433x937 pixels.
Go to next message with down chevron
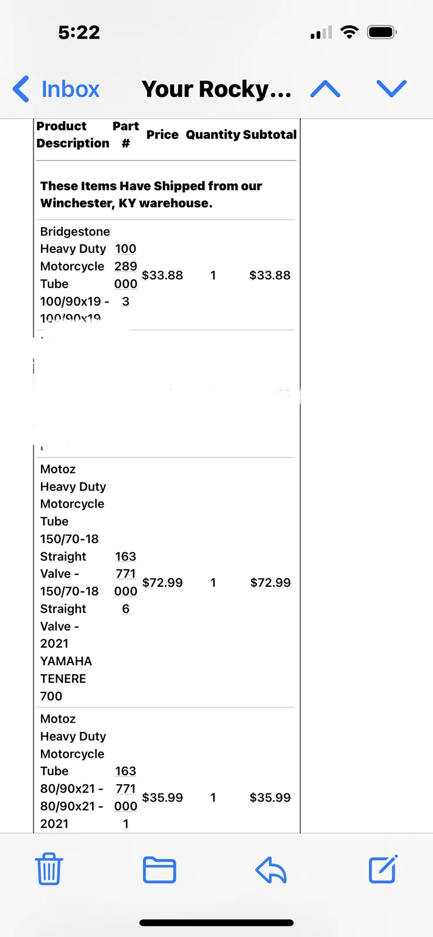[391, 89]
